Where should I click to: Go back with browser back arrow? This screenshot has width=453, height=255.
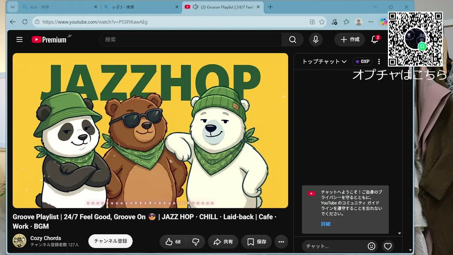(x=13, y=22)
